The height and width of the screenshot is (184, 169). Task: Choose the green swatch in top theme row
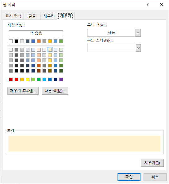point(61,41)
